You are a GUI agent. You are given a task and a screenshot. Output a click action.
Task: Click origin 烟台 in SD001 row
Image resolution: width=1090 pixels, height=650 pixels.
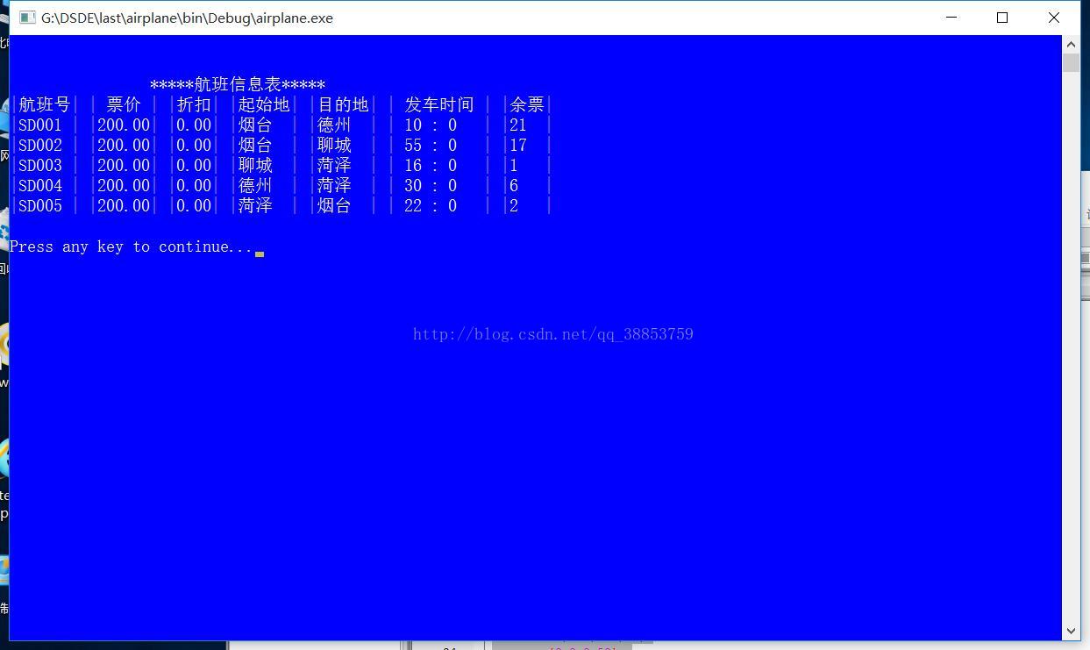click(x=255, y=125)
